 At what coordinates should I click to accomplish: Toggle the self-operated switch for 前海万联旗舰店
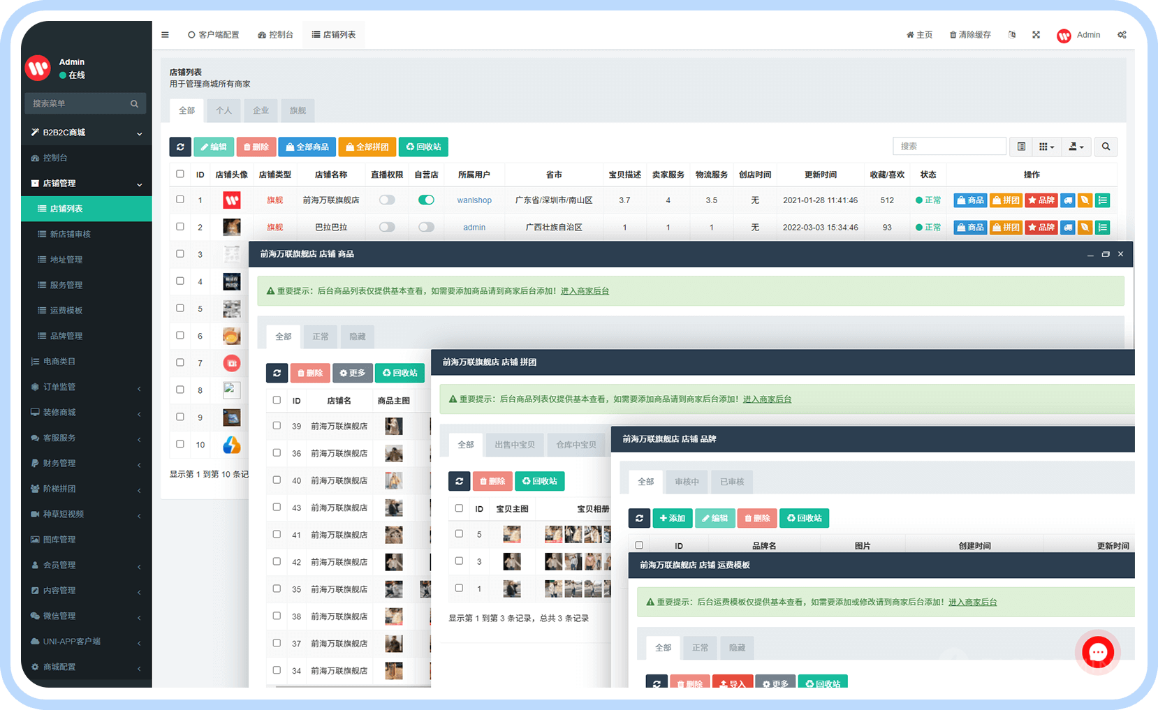(x=426, y=200)
